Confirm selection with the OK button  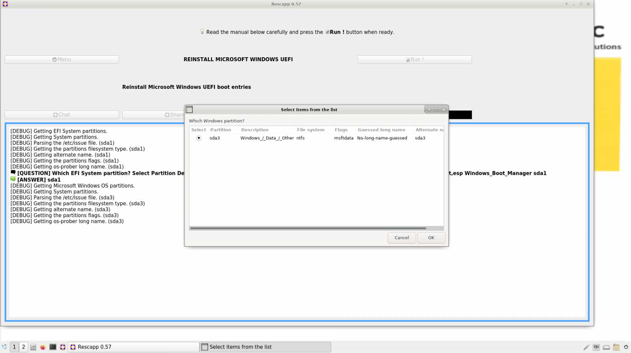point(431,238)
